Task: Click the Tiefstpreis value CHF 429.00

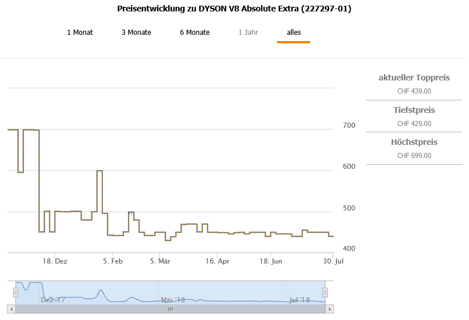Action: 414,123
